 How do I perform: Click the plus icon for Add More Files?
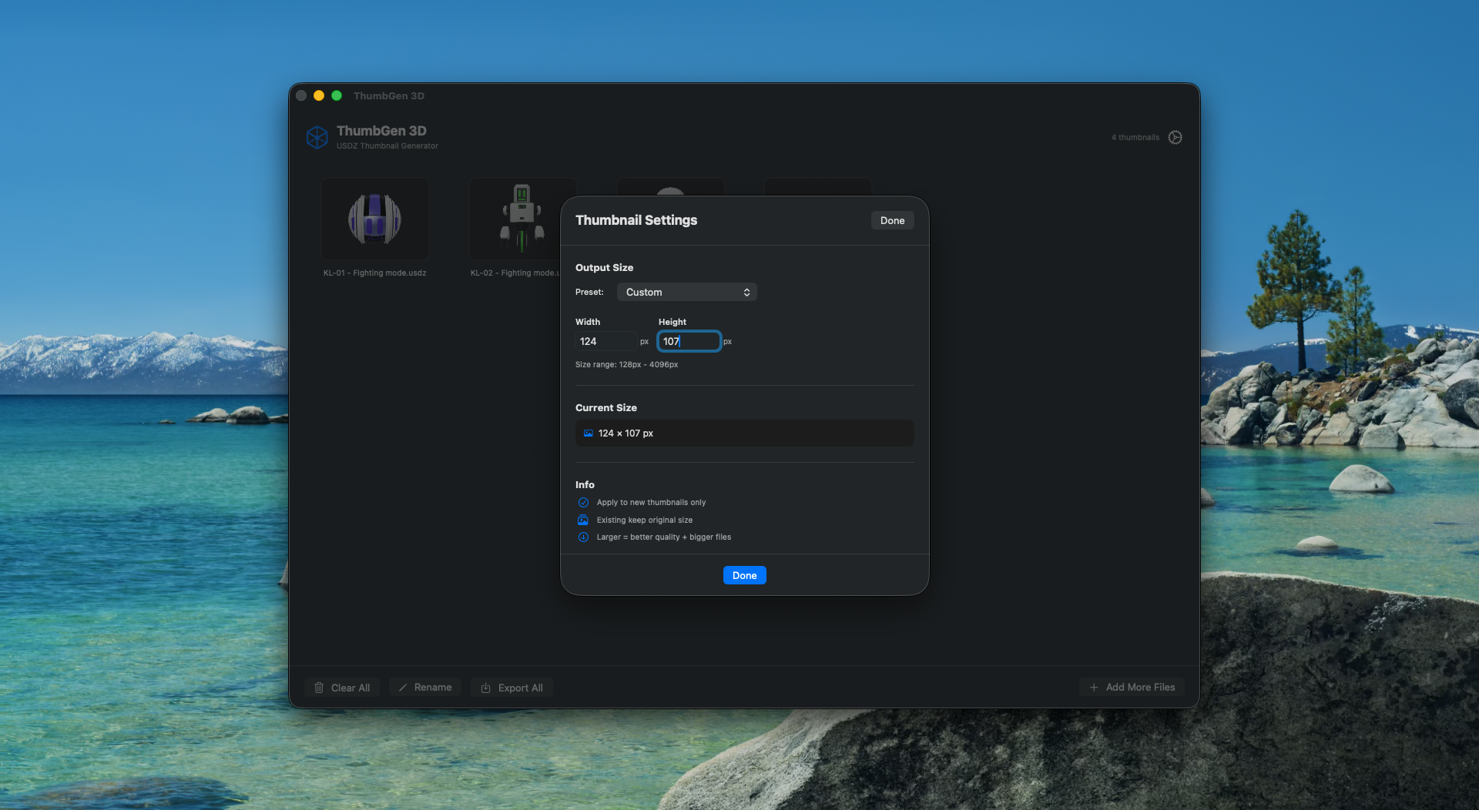coord(1093,688)
